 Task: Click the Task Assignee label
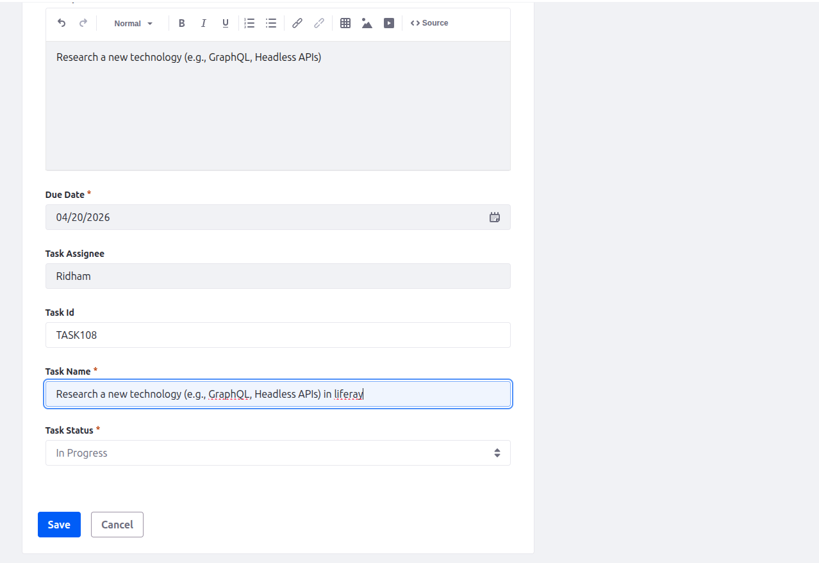75,254
